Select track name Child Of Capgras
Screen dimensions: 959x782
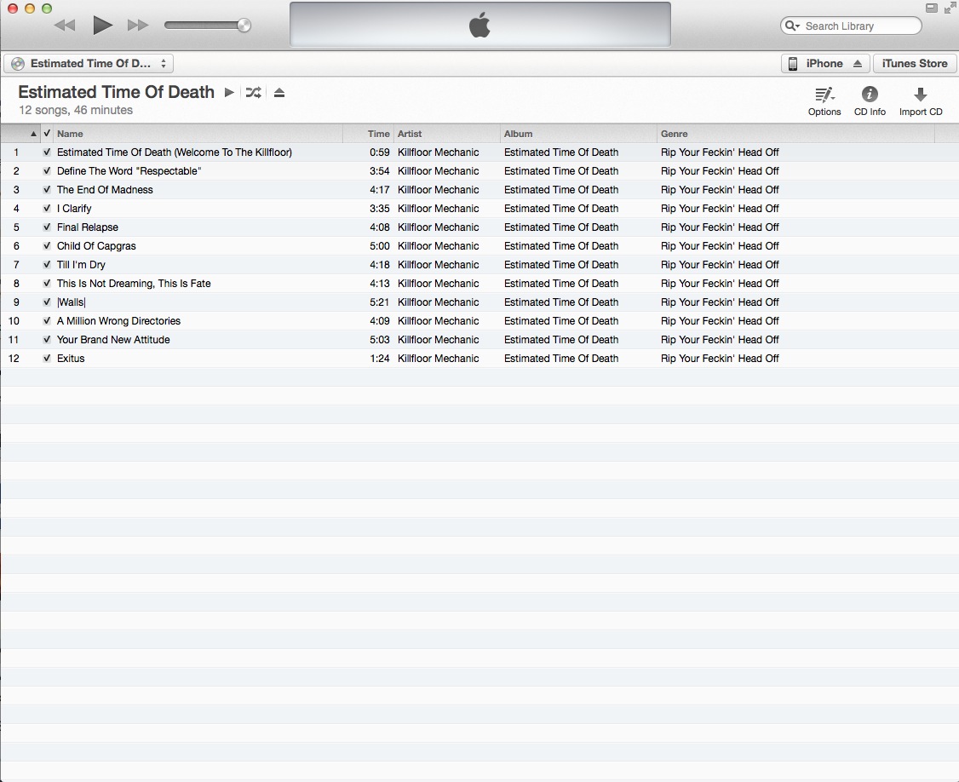pos(96,246)
